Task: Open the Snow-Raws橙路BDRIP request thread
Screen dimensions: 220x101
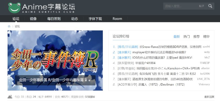Action: 170,47
